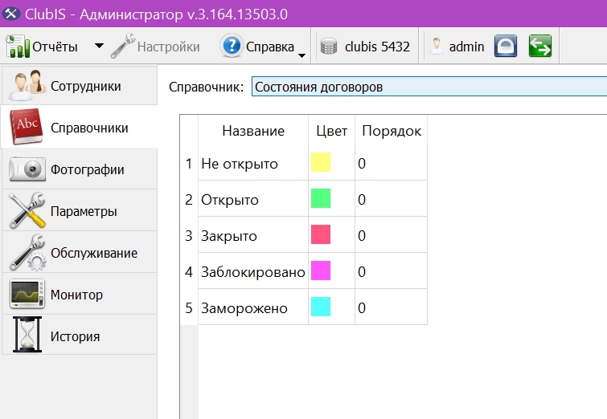This screenshot has width=607, height=419.
Task: Pick the cyan swatch for Заморожено
Action: click(x=321, y=307)
